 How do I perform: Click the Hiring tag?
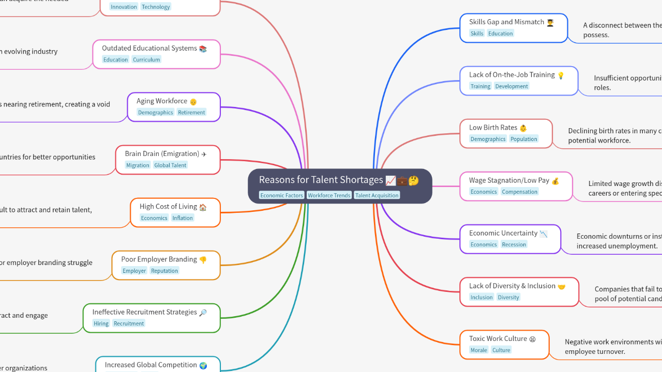click(101, 323)
